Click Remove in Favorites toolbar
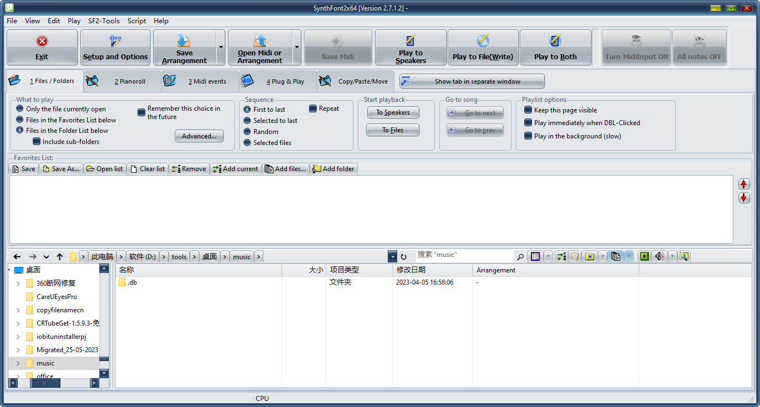The image size is (760, 407). pyautogui.click(x=189, y=169)
